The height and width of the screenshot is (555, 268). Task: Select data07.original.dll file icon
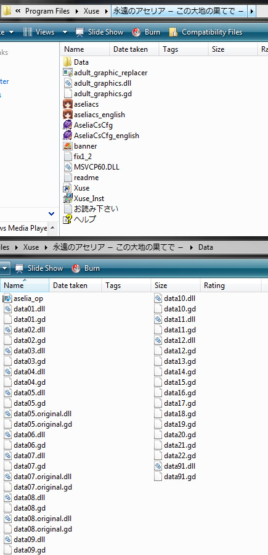[8, 477]
